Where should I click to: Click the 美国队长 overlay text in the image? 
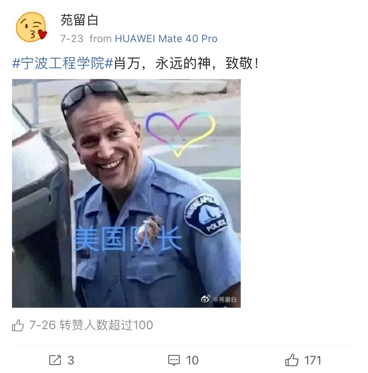pos(127,239)
